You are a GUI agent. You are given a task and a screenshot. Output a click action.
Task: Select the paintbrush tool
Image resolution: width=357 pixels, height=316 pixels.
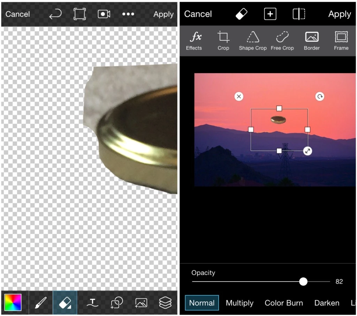[x=41, y=302]
